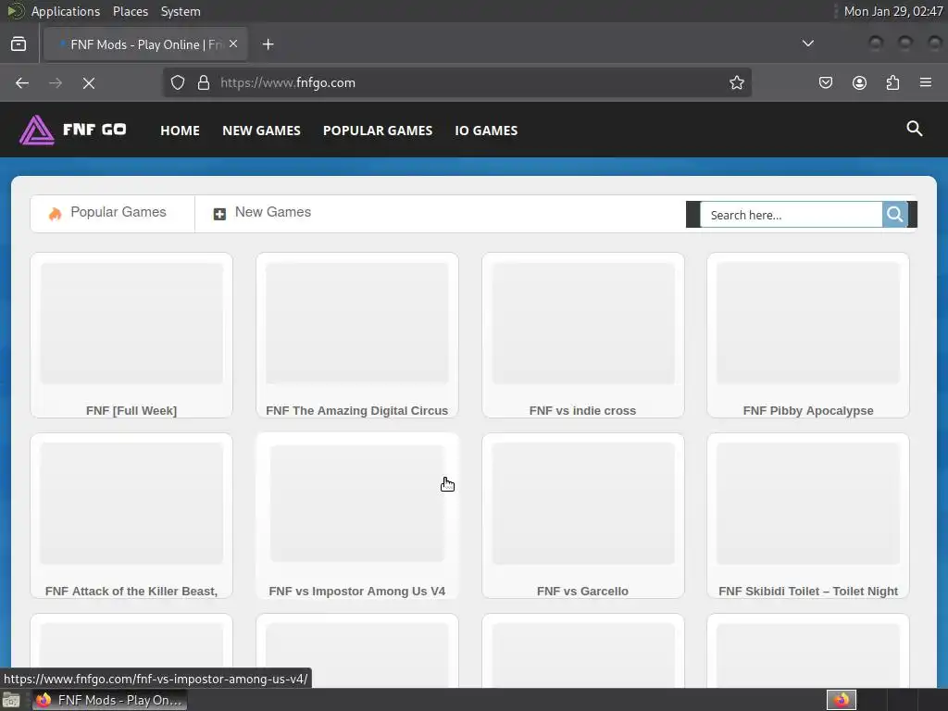948x711 pixels.
Task: Click the FNF GO triangle logo
Action: (36, 130)
